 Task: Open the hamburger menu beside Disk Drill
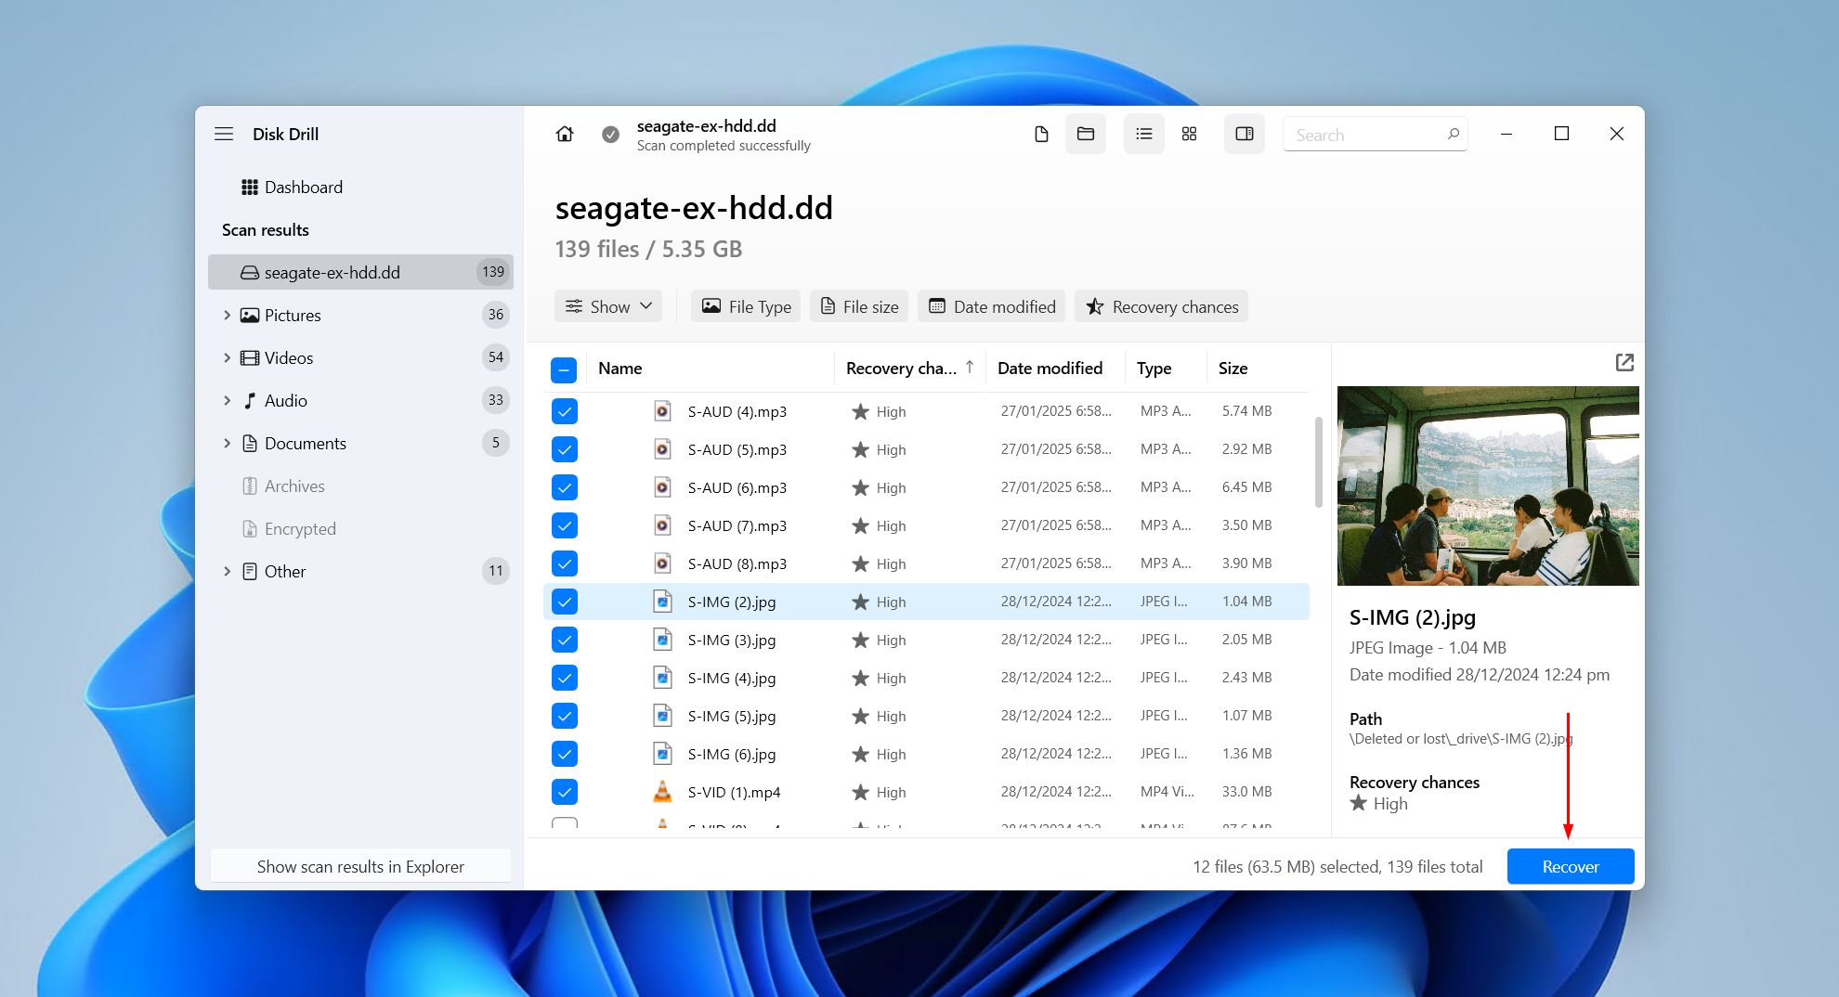[224, 134]
